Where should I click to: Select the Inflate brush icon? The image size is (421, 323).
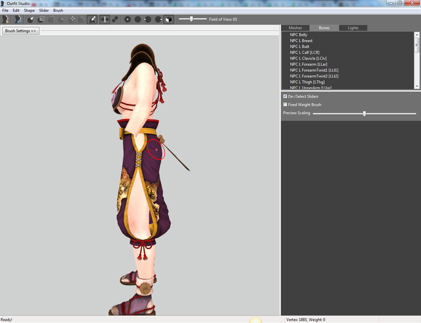51,19
